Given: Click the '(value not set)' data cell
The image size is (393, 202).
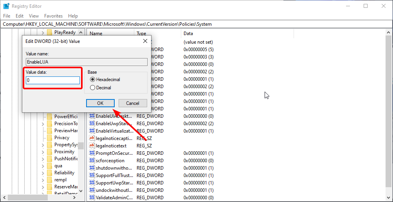Looking at the screenshot, I should point(198,42).
